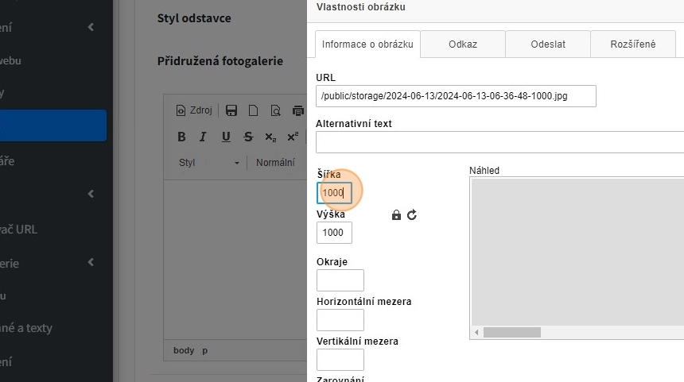Click the Zdroj source button
Viewport: 684px width, 382px height.
[x=194, y=110]
